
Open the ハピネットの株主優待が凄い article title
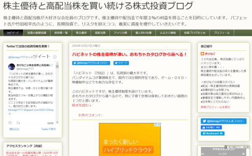click(x=129, y=54)
